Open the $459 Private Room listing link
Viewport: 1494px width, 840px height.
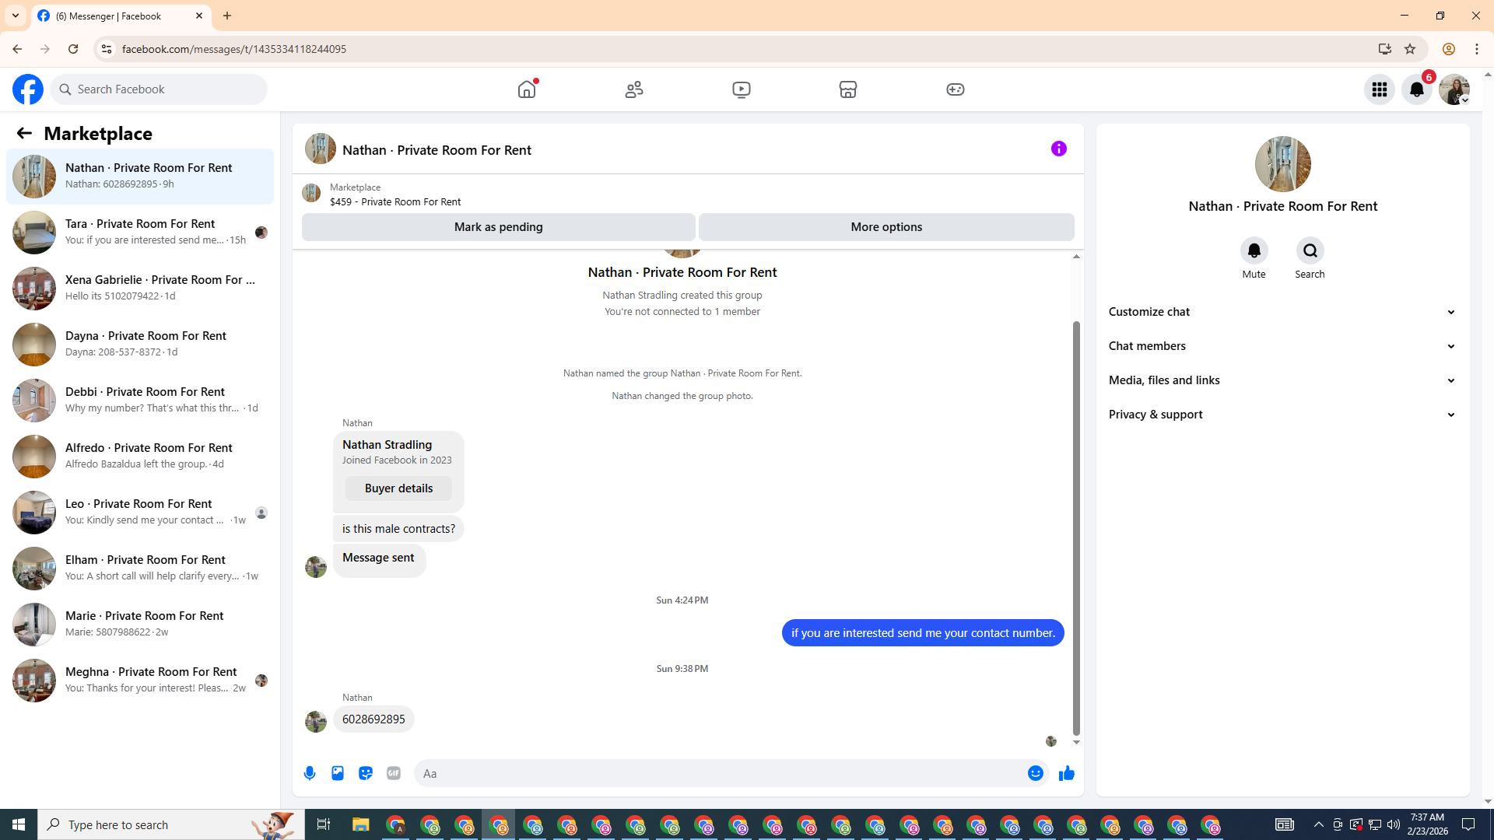395,201
